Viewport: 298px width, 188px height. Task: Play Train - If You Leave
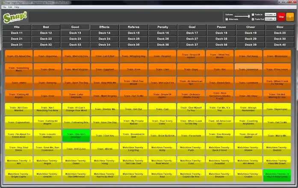[277, 70]
